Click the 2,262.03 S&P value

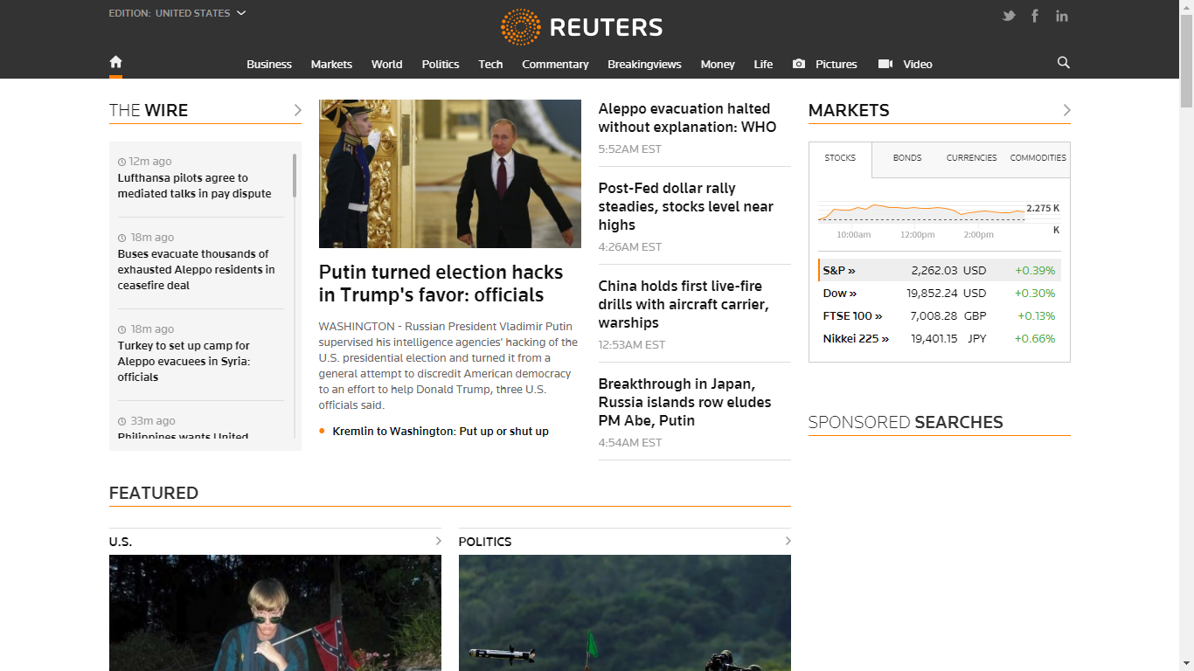[x=934, y=271]
